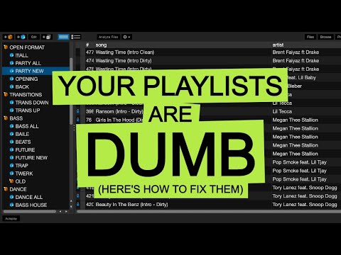Click the TRANS DOWN crate icon
This screenshot has height=255, width=341.
click(11, 103)
